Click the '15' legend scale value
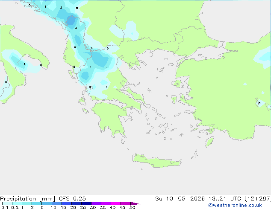 coord(63,207)
